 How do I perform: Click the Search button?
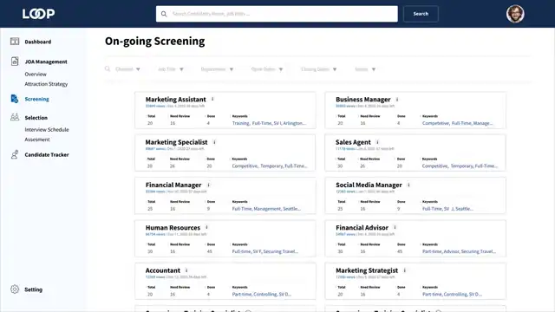coord(421,14)
